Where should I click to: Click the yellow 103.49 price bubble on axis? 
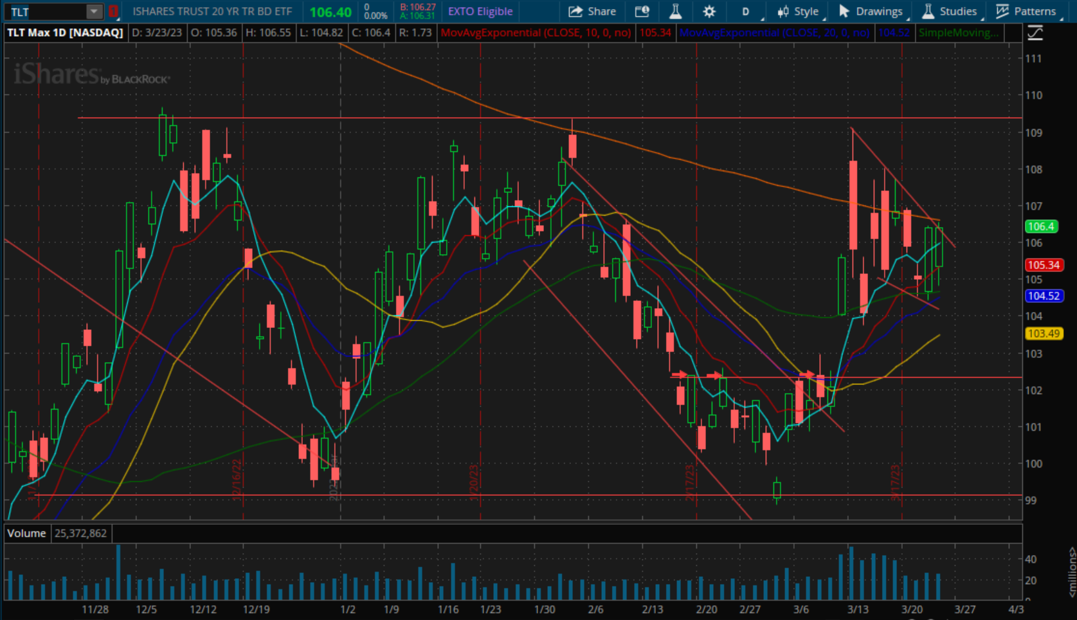1044,334
